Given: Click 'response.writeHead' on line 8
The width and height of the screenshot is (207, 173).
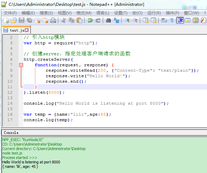Looking at the screenshot, I should click(x=70, y=70).
